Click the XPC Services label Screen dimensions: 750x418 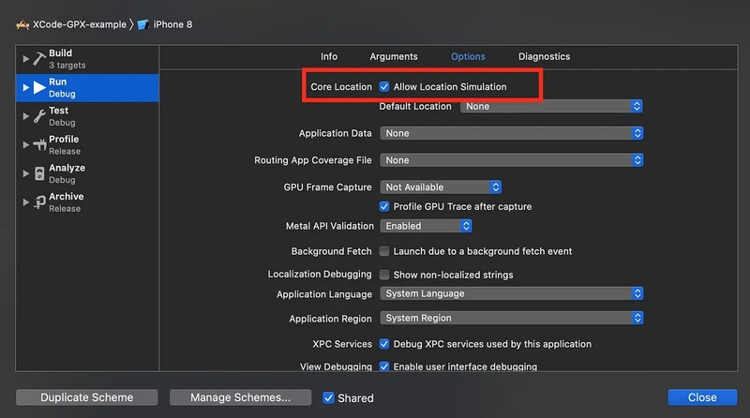point(342,344)
